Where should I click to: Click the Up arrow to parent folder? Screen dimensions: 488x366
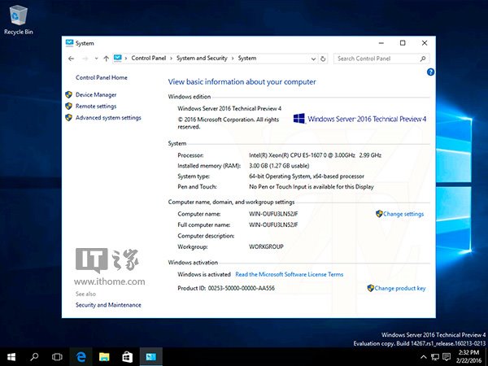tap(106, 59)
